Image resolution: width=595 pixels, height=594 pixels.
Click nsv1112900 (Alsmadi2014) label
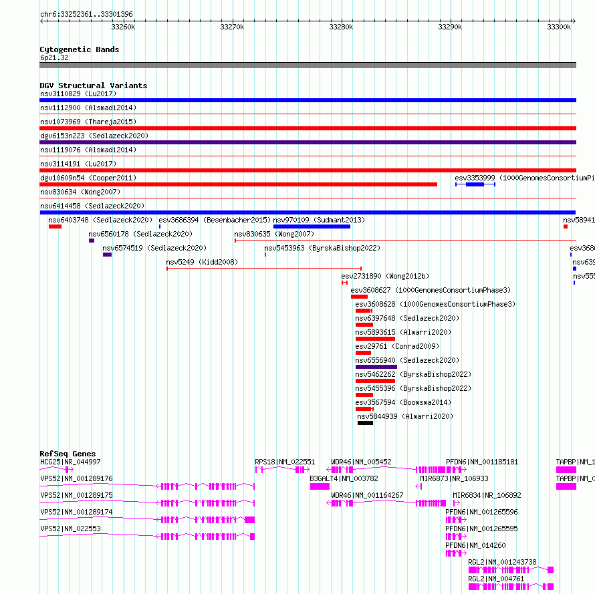point(88,108)
